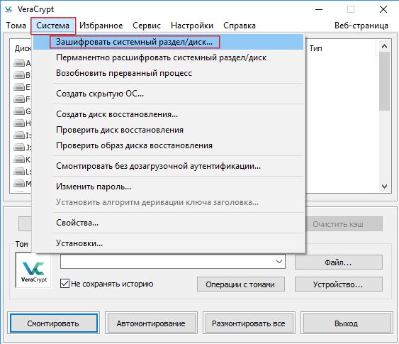399x344 pixels.
Task: Choose Смонтировать без дозагрузочной аутентификации...
Action: 169,166
